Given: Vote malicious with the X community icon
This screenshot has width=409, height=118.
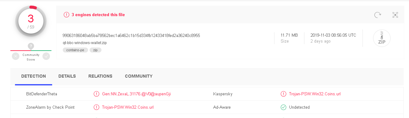Looking at the screenshot, I should pos(16,56).
